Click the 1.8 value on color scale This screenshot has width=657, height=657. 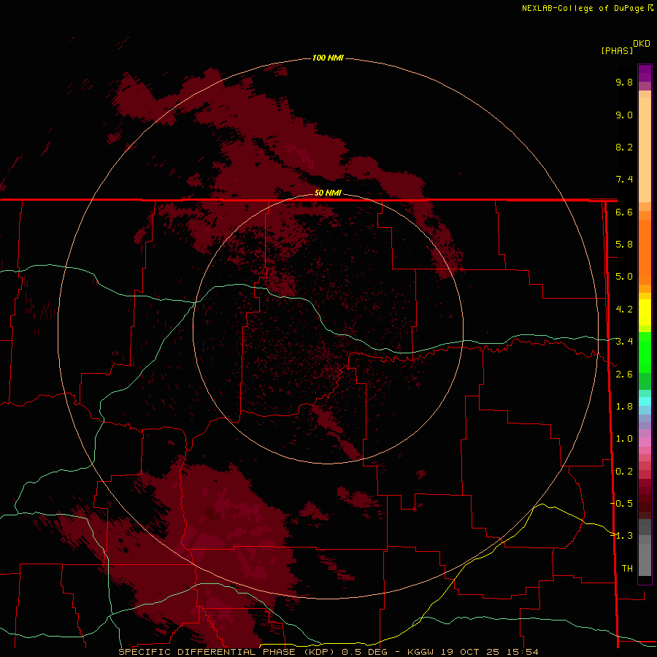pyautogui.click(x=624, y=407)
